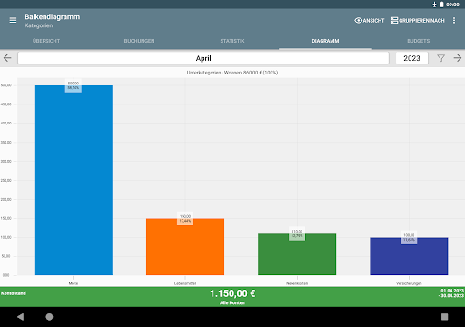Switch to the Budgets tab
This screenshot has height=327, width=465.
pyautogui.click(x=419, y=41)
